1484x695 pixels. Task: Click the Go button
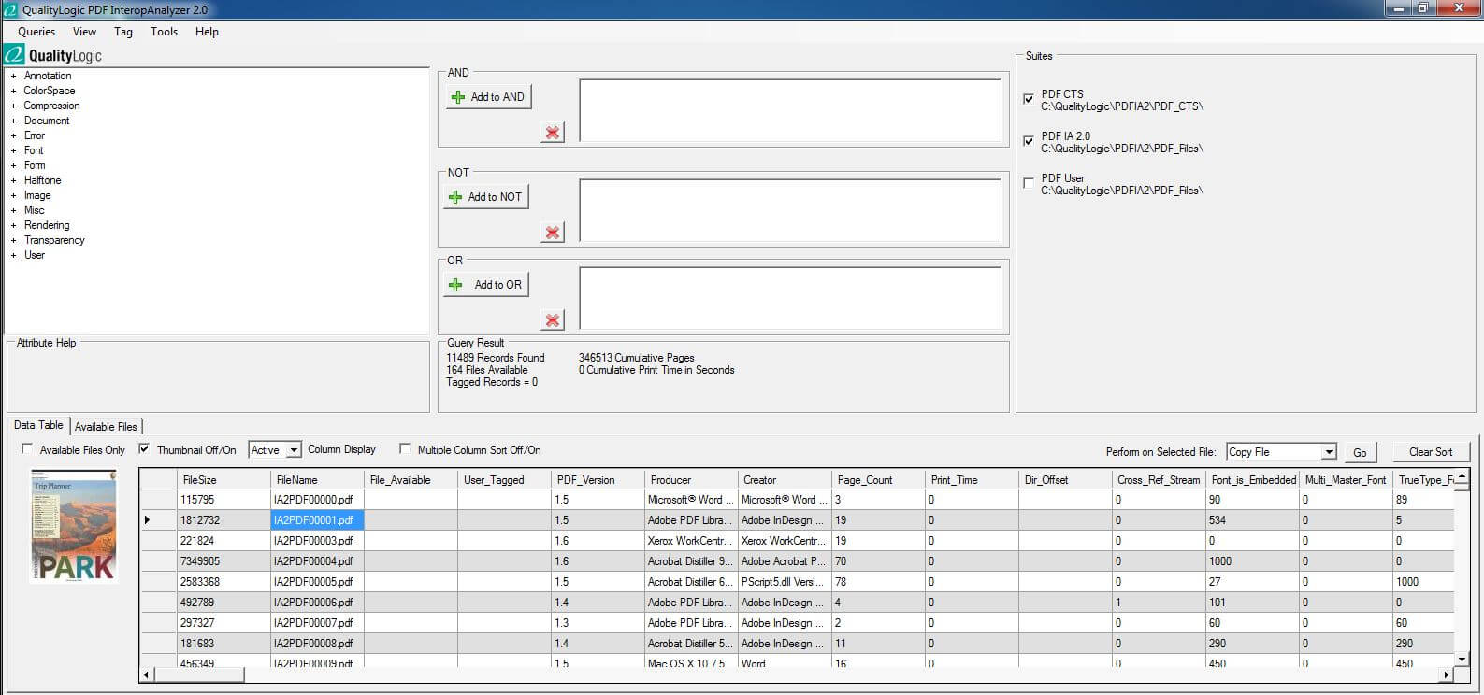(x=1360, y=453)
